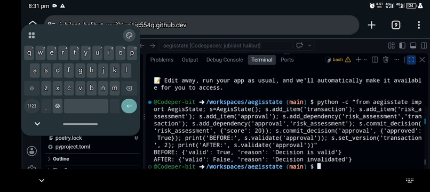Screen dimensions: 430x192
Task: Tap the shift key on keyboard
Action: (32, 89)
